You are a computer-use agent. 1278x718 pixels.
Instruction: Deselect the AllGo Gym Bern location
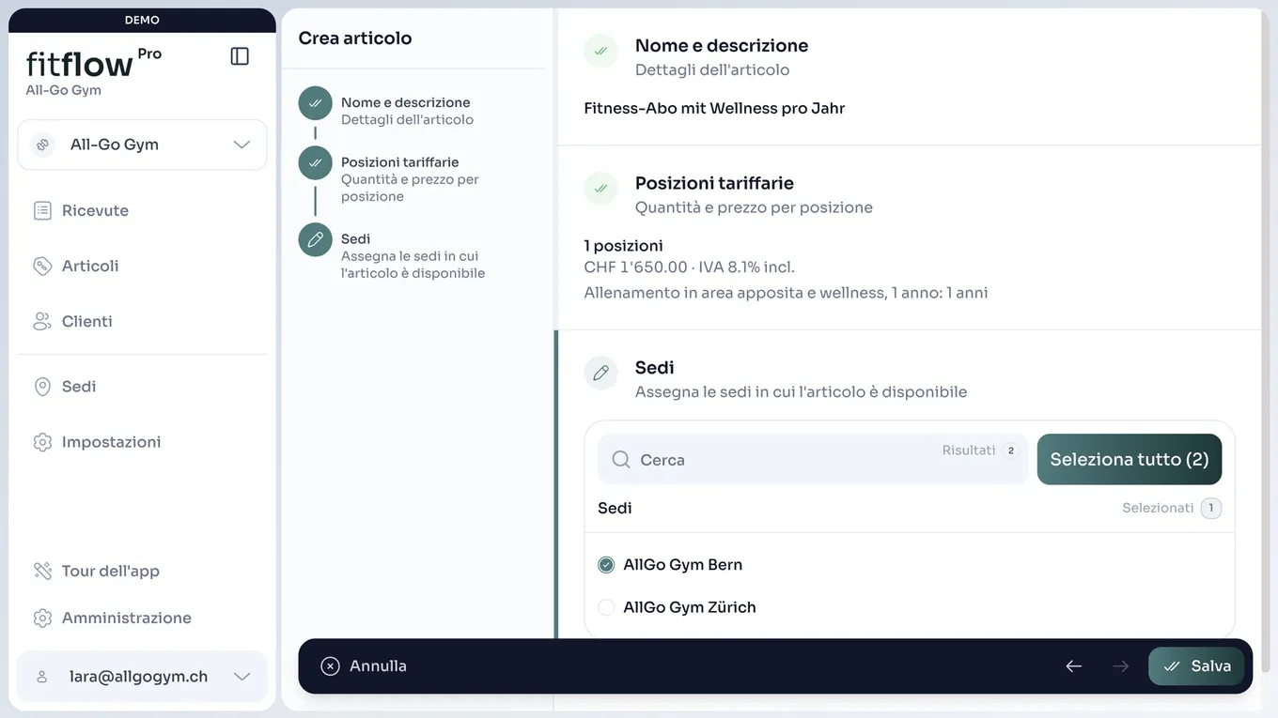606,565
